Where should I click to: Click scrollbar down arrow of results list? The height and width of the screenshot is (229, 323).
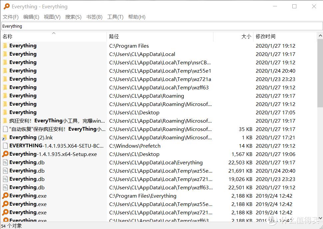click(320, 218)
